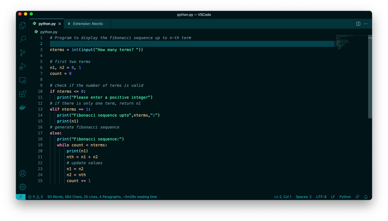Open the Search view icon
Image resolution: width=388 pixels, height=221 pixels.
pos(23,39)
